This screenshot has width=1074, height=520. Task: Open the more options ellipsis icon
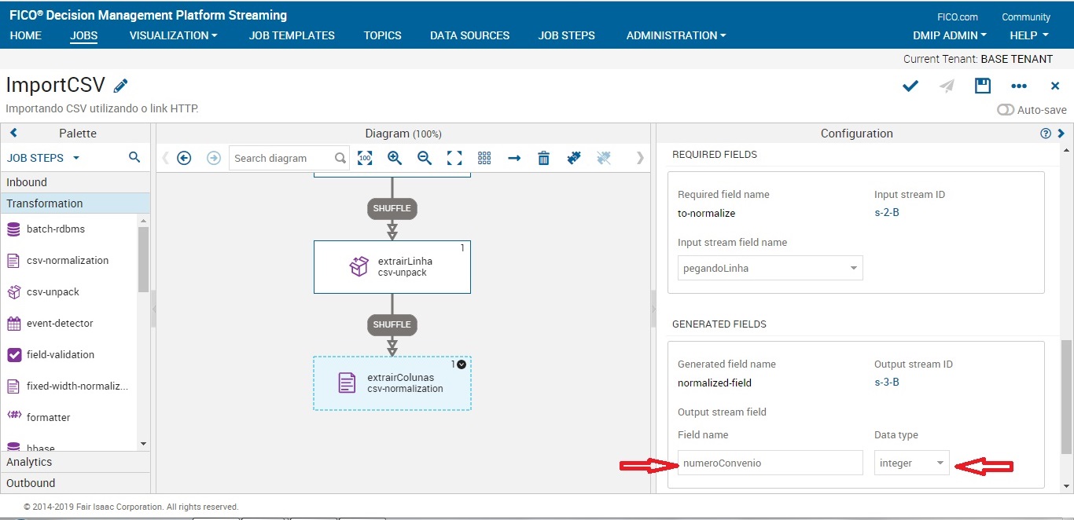coord(1019,86)
